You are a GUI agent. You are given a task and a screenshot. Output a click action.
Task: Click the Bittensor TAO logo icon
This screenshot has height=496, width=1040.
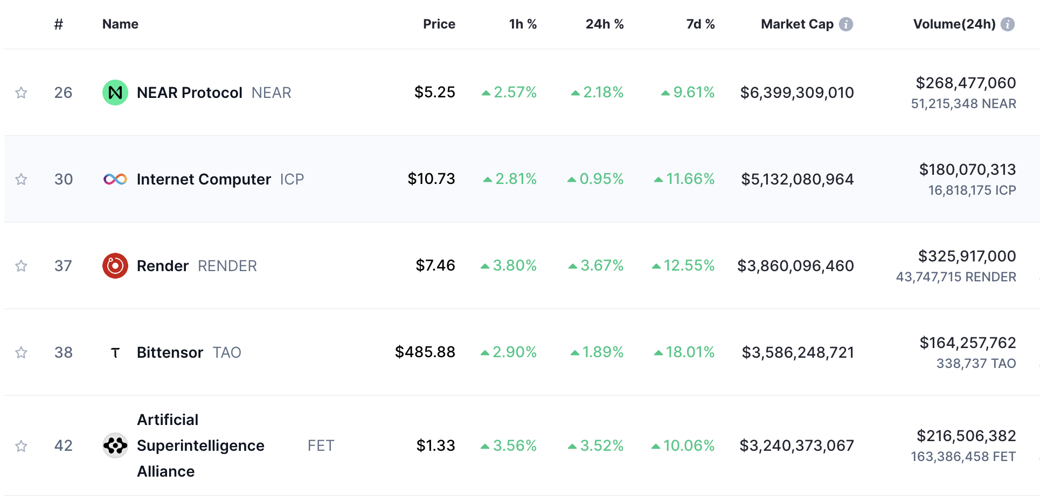(x=115, y=353)
